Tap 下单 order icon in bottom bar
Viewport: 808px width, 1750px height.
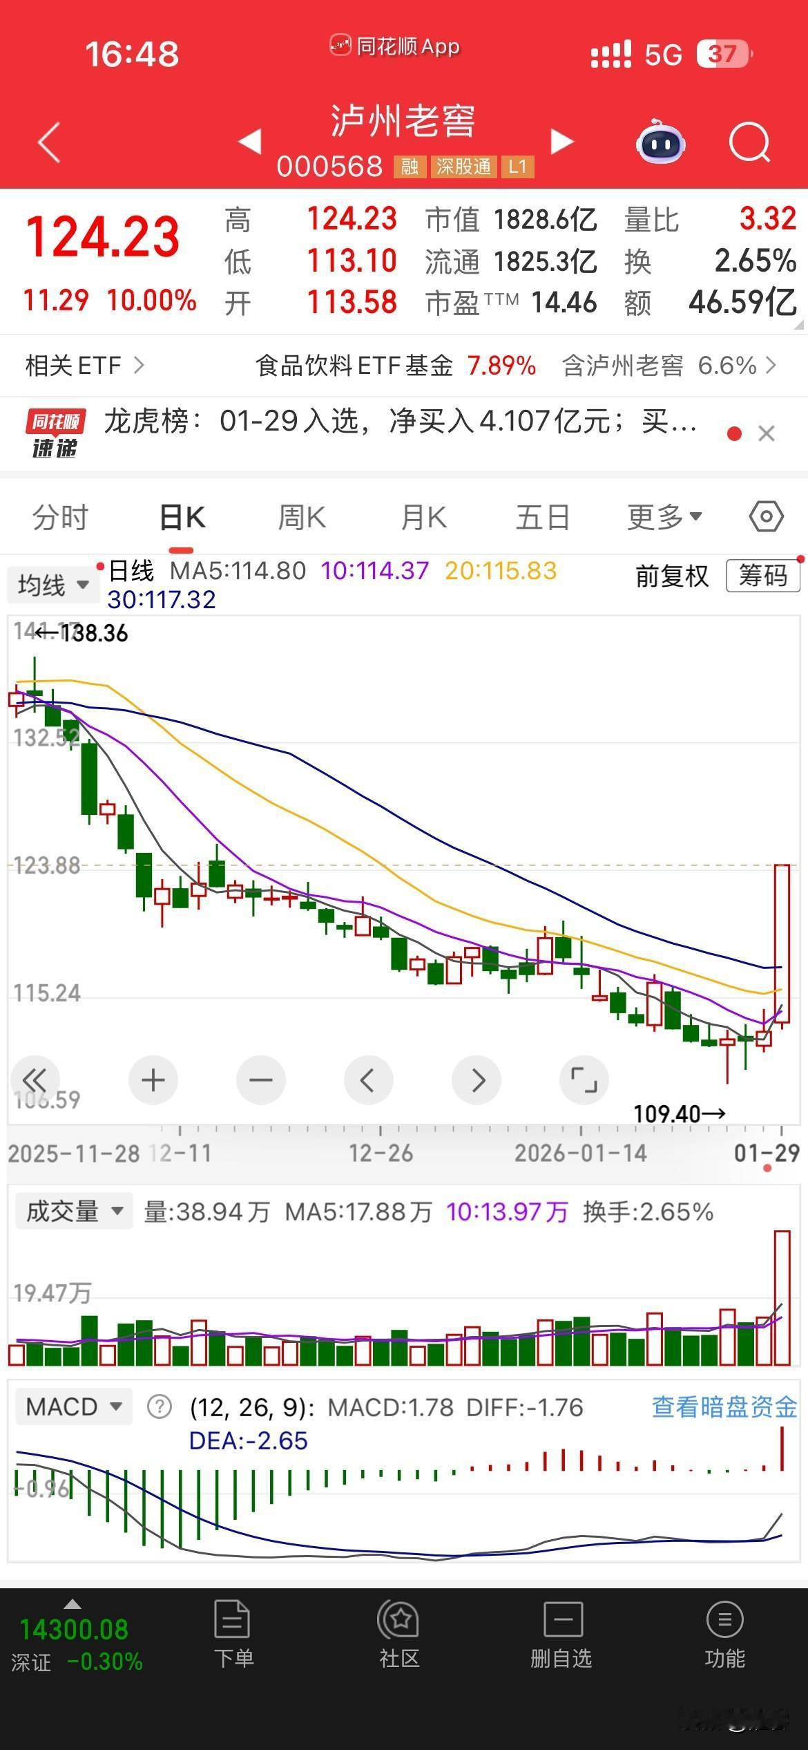pyautogui.click(x=233, y=1619)
